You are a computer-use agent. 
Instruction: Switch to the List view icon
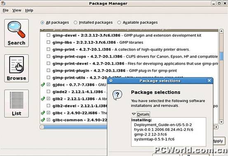click(x=16, y=100)
